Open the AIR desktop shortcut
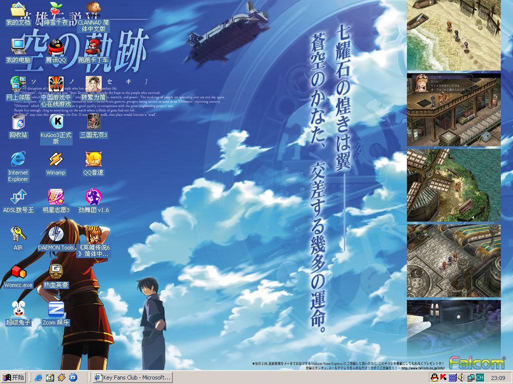The image size is (513, 384). (18, 234)
